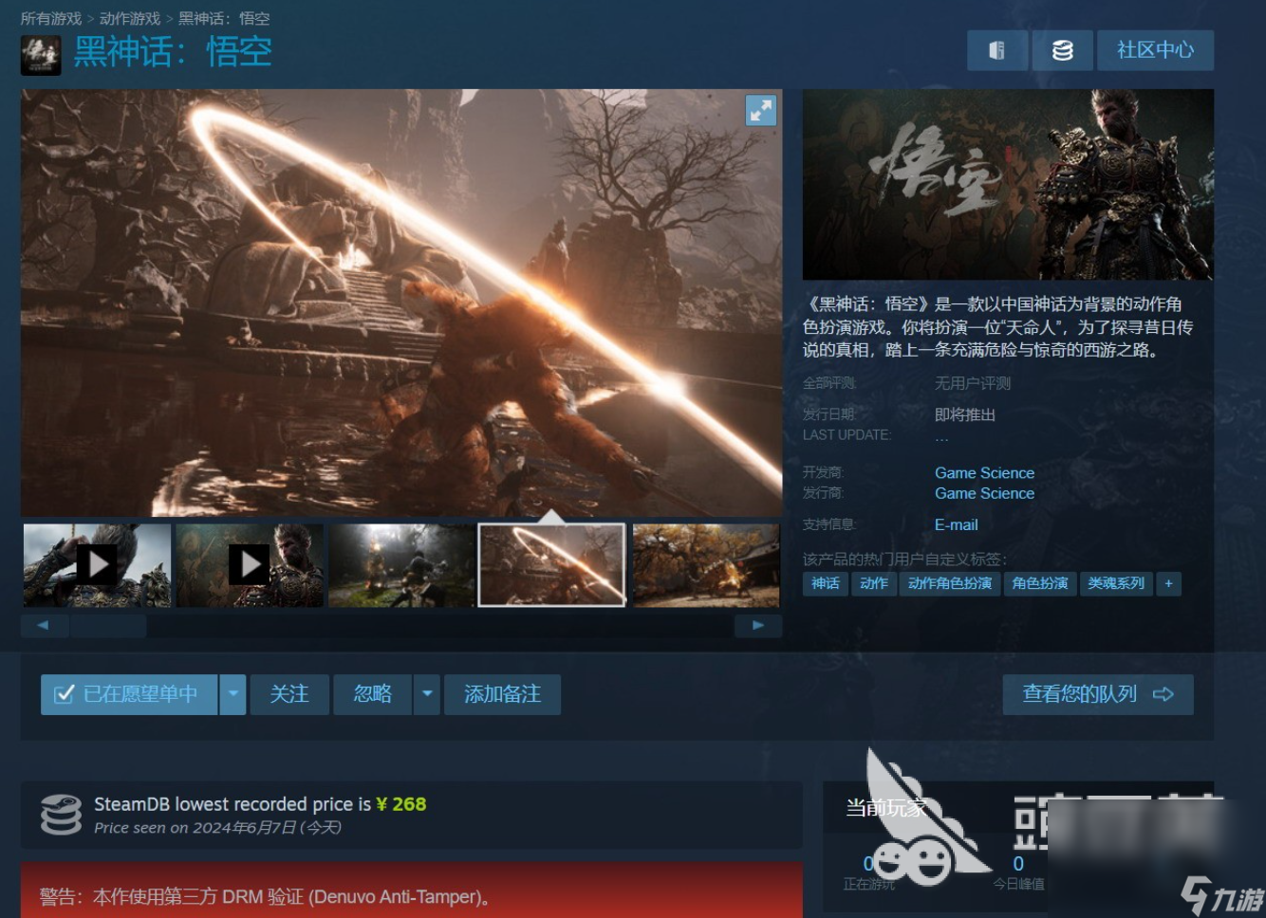Select the 动作角色扮演 tag
This screenshot has width=1266, height=918.
point(950,583)
